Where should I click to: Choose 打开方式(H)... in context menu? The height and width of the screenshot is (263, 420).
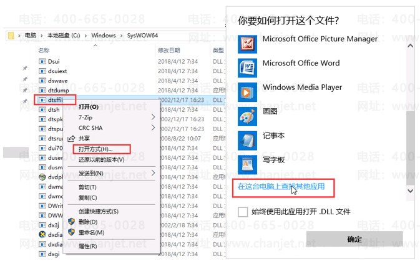(x=95, y=149)
